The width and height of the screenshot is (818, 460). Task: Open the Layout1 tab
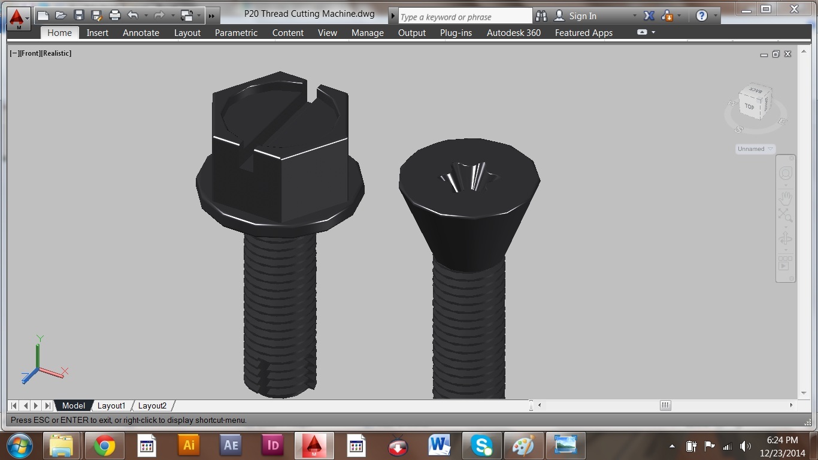[111, 405]
